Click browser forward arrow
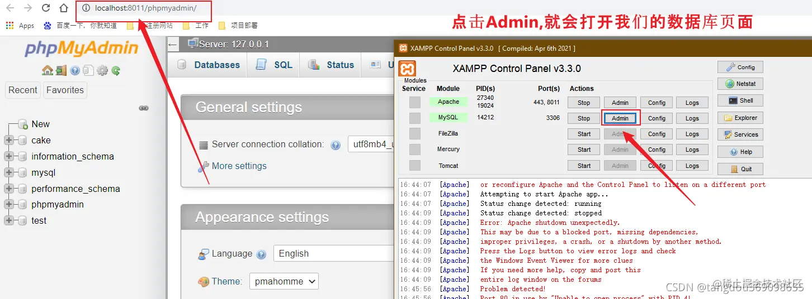This screenshot has width=812, height=299. (x=28, y=8)
